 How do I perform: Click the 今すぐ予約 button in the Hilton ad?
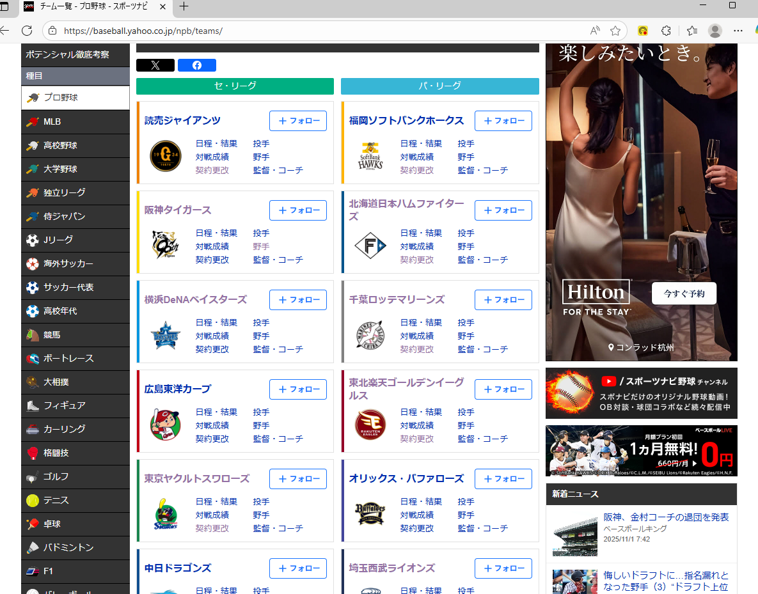pyautogui.click(x=684, y=293)
